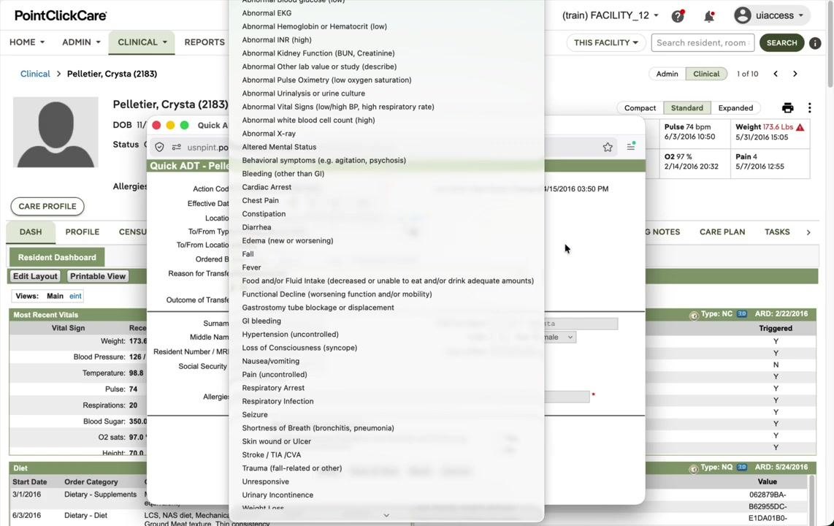Switch to the DASH tab

tap(31, 232)
